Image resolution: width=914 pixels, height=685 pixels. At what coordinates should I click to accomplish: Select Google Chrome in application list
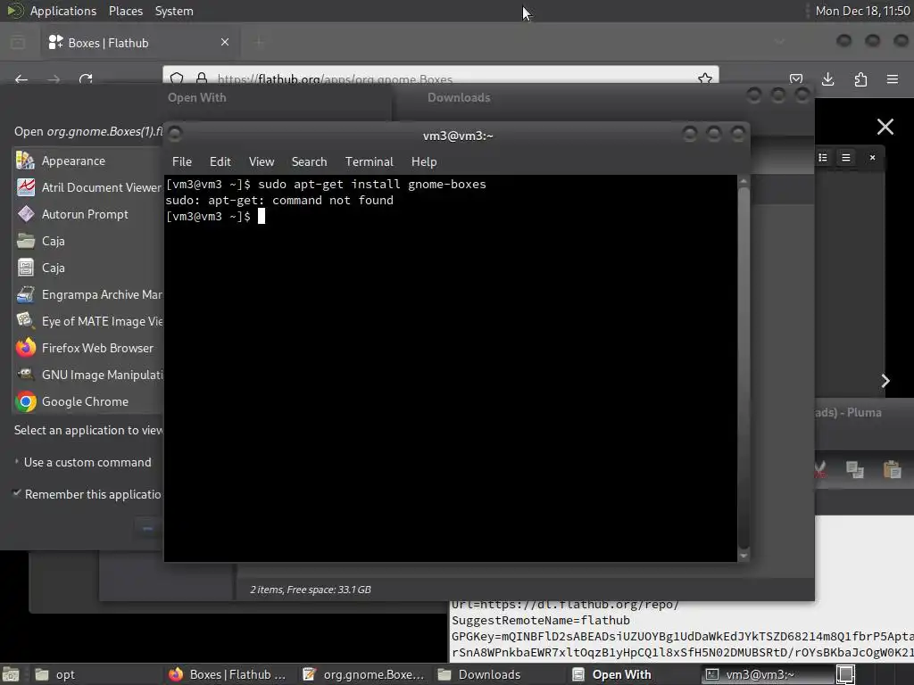[x=87, y=402]
